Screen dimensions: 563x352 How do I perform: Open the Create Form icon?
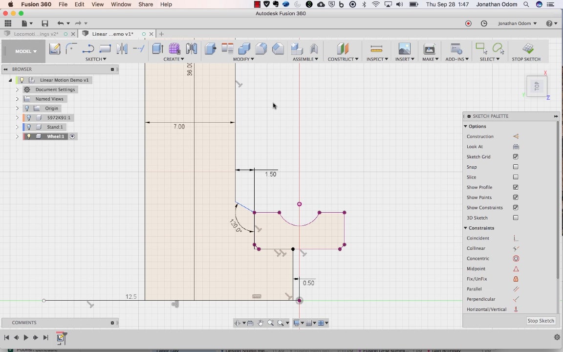(x=174, y=48)
